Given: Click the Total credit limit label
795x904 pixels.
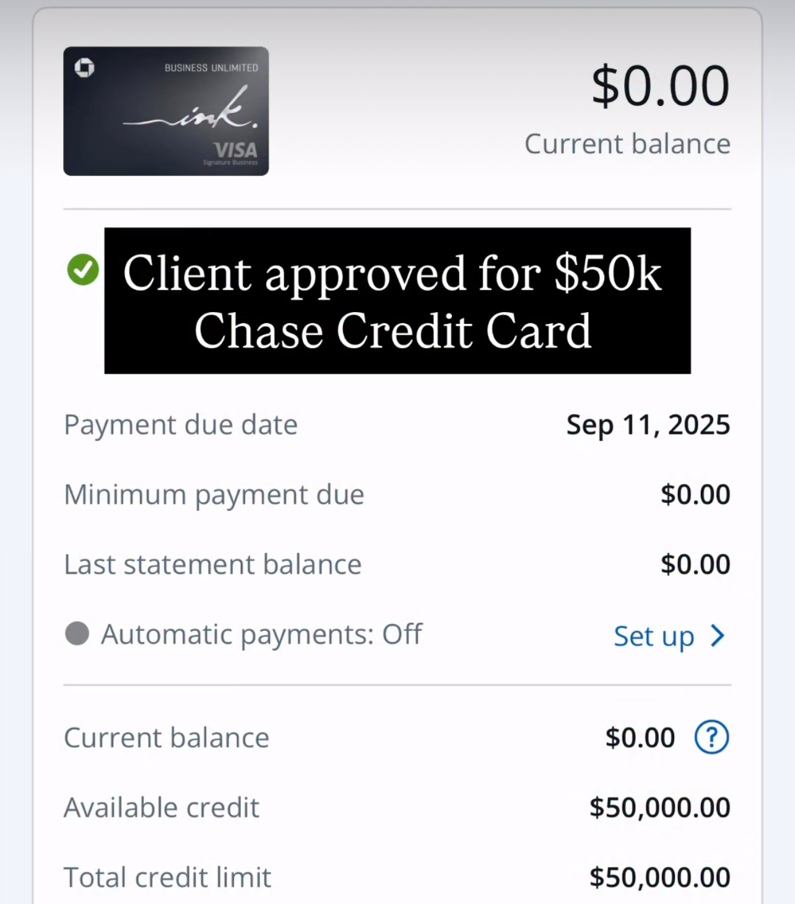Looking at the screenshot, I should pos(167,877).
